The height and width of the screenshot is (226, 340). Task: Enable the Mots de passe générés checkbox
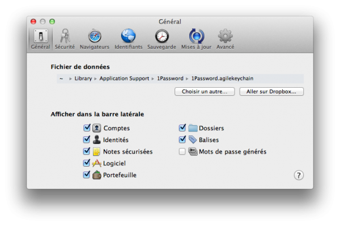[x=182, y=151]
